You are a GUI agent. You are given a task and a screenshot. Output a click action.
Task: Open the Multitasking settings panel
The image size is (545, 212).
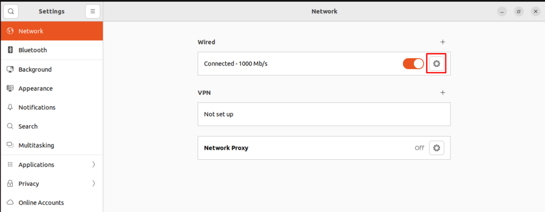(x=52, y=145)
